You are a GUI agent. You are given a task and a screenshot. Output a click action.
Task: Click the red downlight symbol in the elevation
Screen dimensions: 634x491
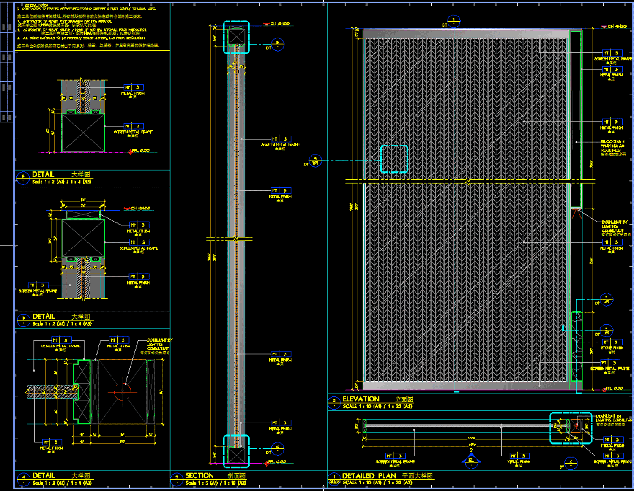point(576,213)
